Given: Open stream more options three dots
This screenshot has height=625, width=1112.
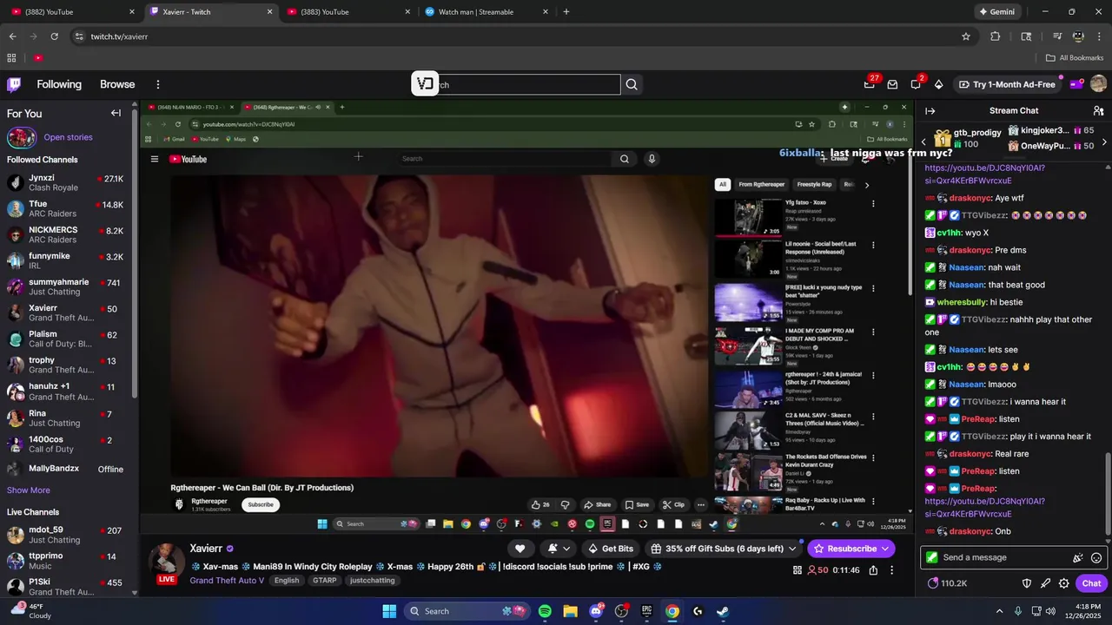Looking at the screenshot, I should 892,570.
